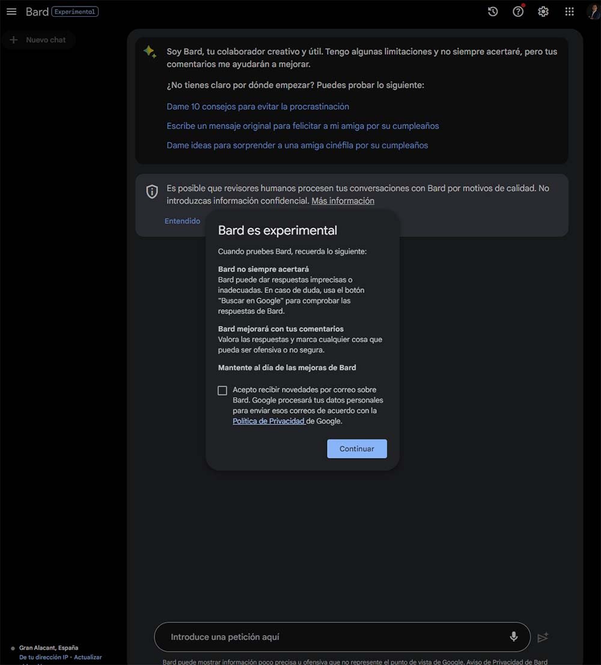Select 'Dame 10 consejos para evitar la procrastinación'

258,106
